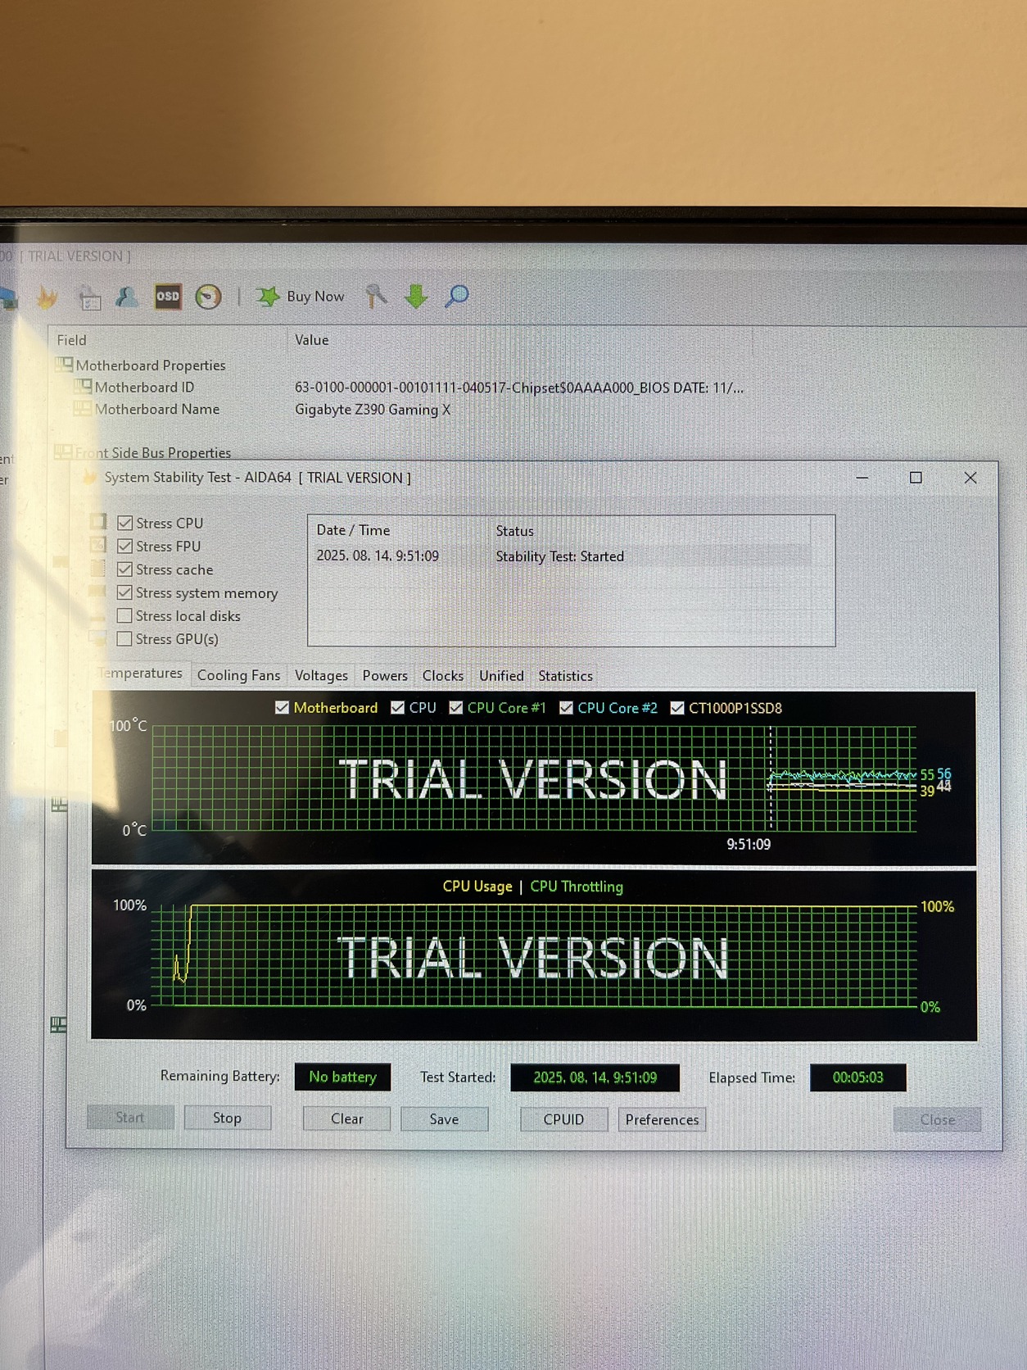Click the 'Stability Test: Started' status text

[x=559, y=556]
